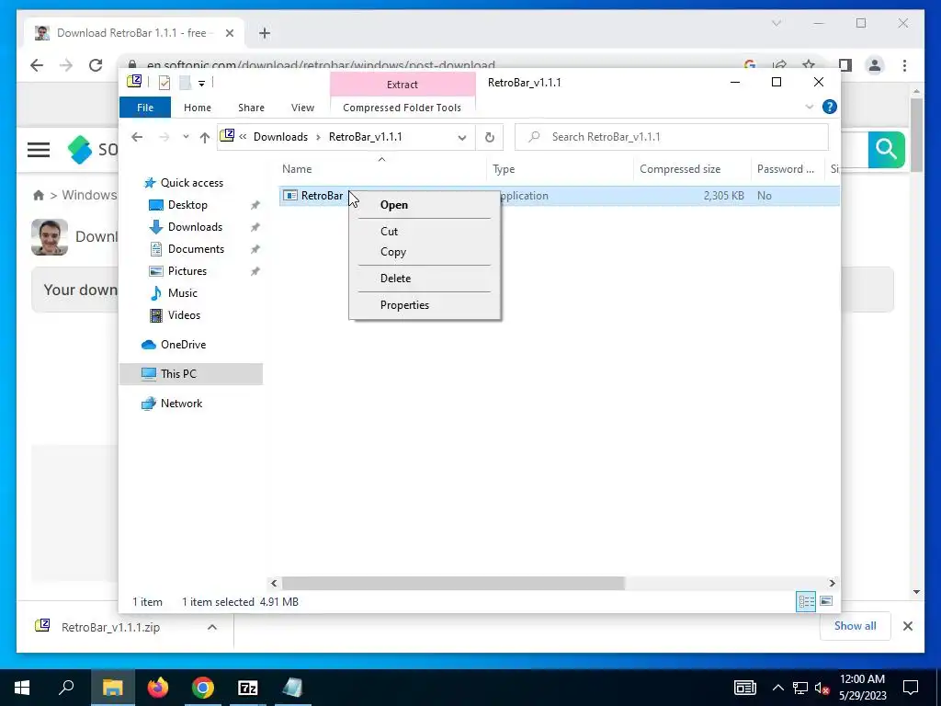This screenshot has height=706, width=941.
Task: Switch to Details view layout icon
Action: [x=806, y=601]
